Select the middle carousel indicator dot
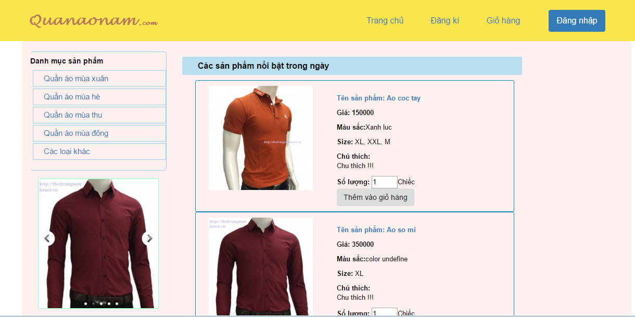The height and width of the screenshot is (317, 635). click(101, 303)
